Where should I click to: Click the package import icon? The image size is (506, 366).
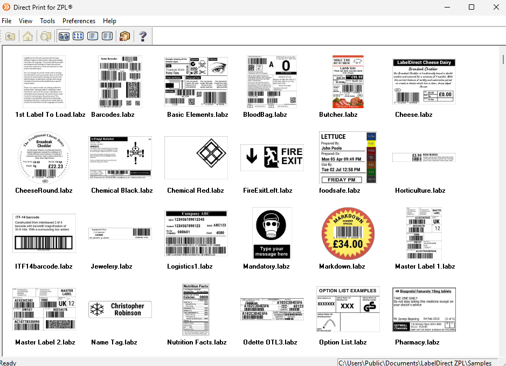tap(124, 36)
